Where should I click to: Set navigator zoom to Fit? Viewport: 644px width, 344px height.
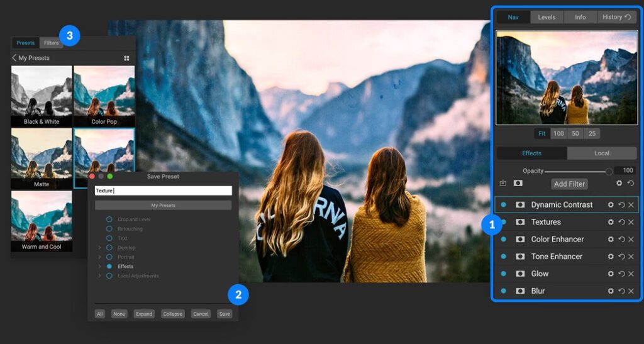tap(542, 133)
